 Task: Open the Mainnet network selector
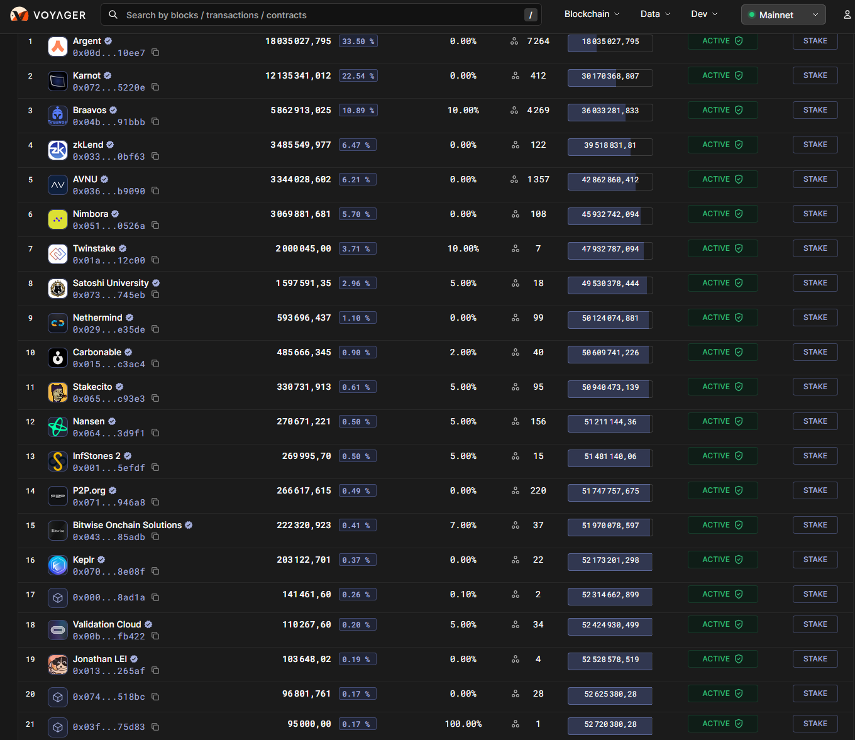coord(783,14)
